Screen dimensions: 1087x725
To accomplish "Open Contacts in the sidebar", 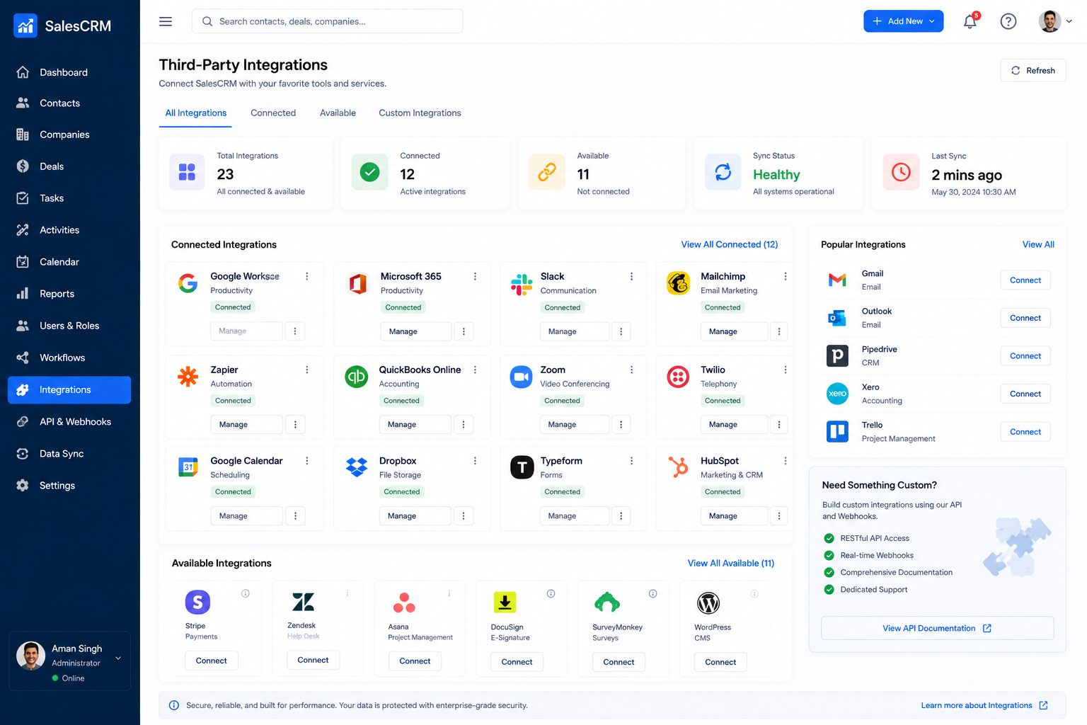I will pos(69,103).
